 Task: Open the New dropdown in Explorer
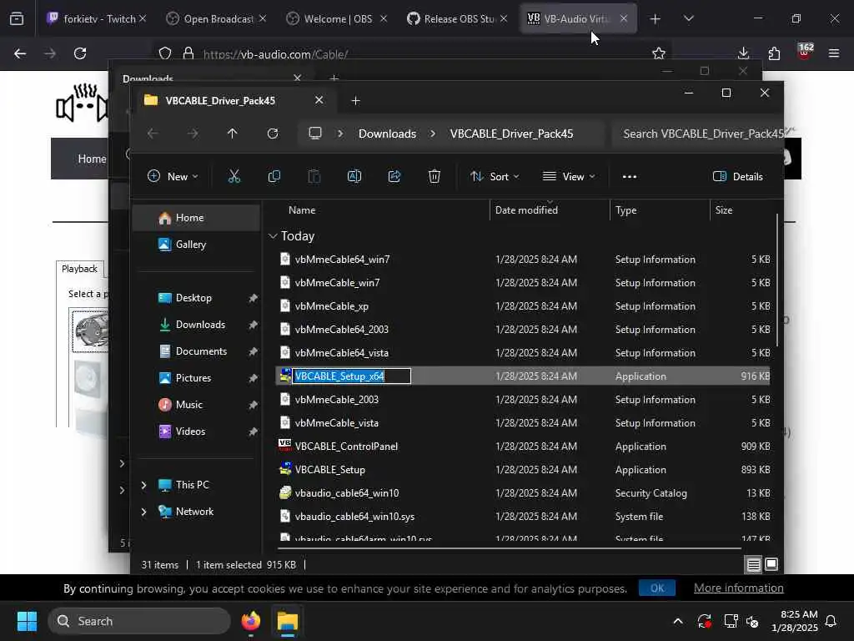(x=173, y=176)
